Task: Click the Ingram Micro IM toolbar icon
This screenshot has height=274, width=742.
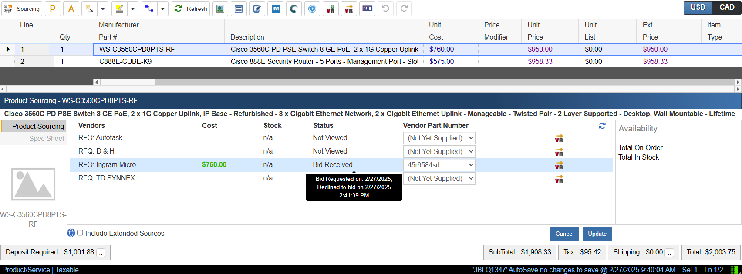Action: [x=275, y=9]
